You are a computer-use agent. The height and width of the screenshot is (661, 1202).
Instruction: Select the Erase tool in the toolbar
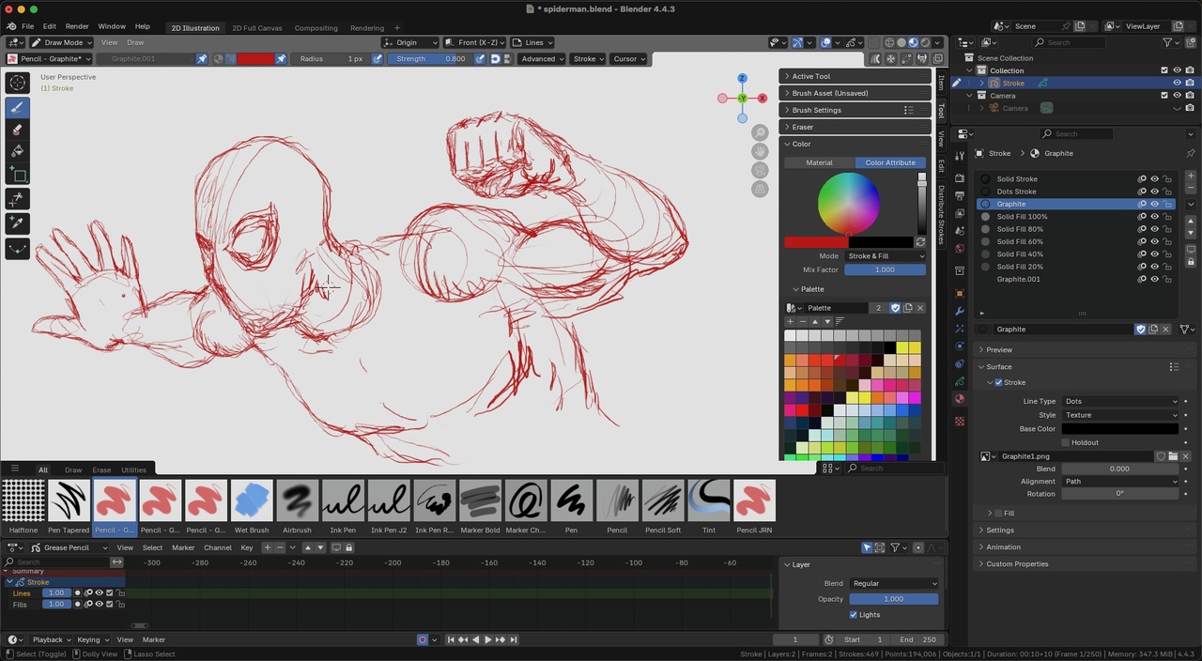point(17,130)
